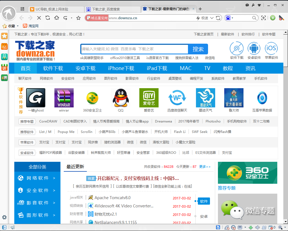Click the undo closed tab icon
The width and height of the screenshot is (288, 231).
pyautogui.click(x=65, y=18)
